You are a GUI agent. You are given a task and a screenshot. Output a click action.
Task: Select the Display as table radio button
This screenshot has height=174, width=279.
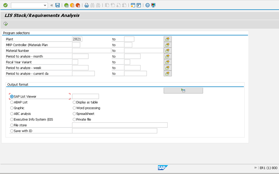click(74, 102)
